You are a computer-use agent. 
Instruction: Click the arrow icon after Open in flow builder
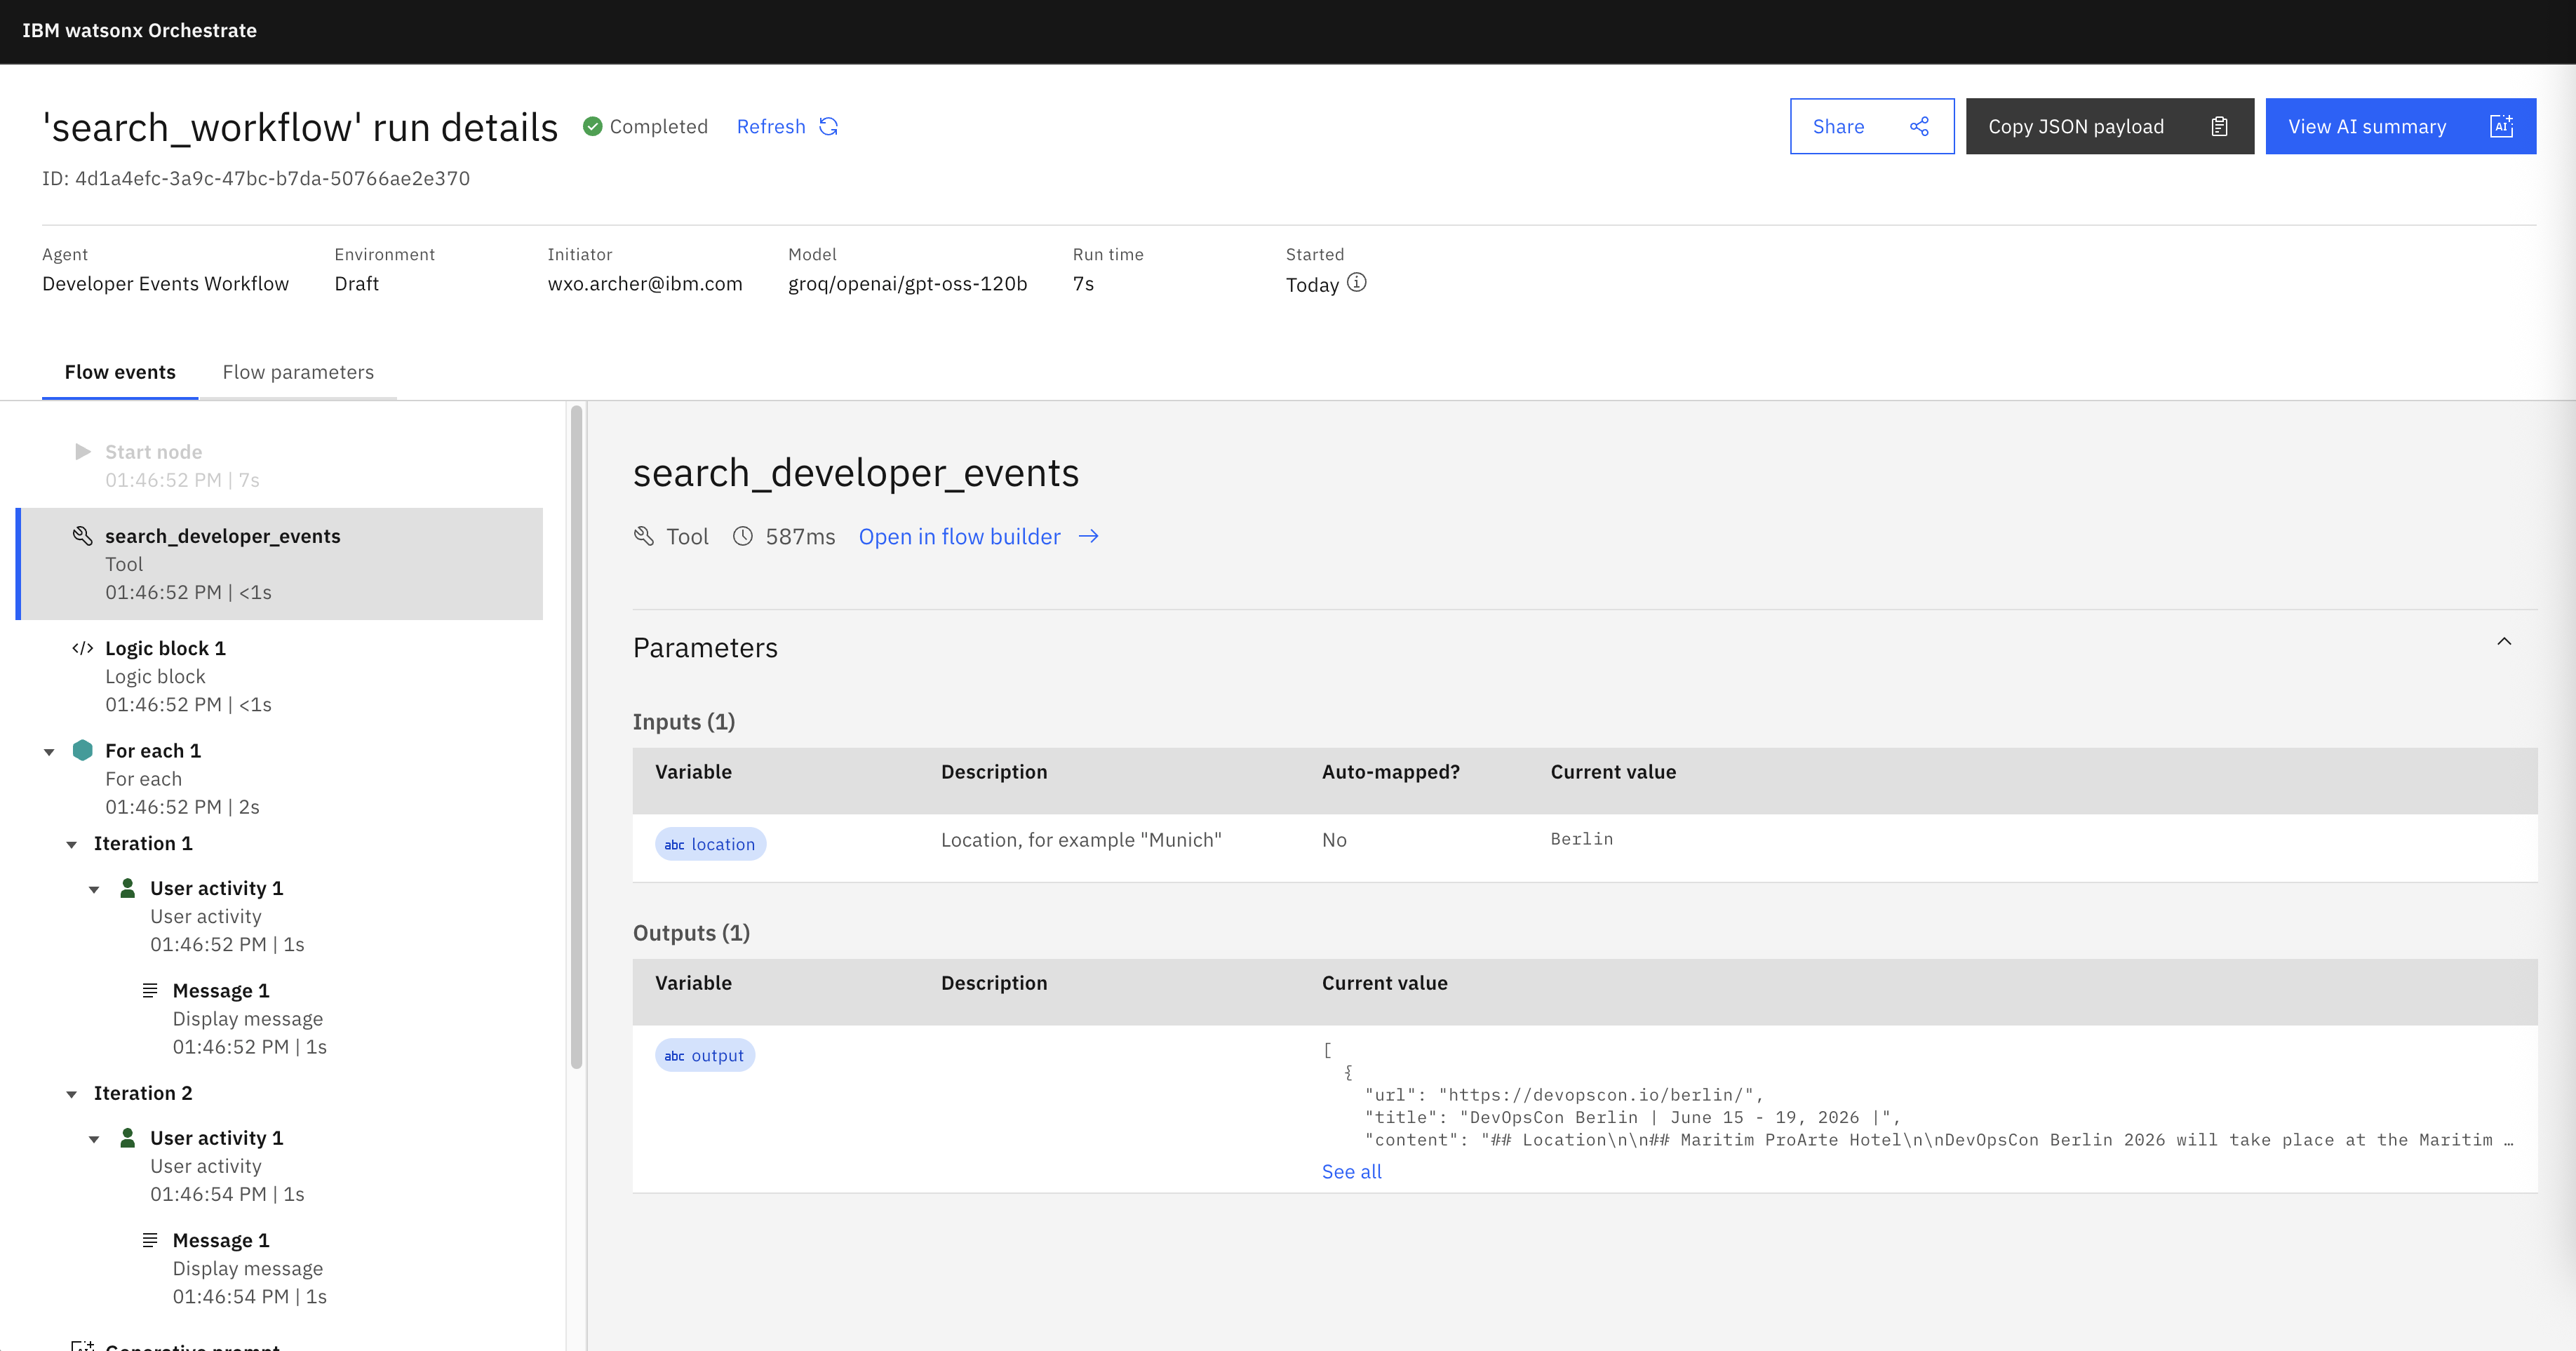[x=1089, y=536]
